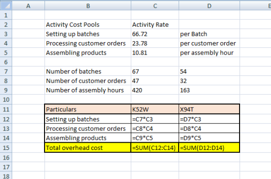Select the cell with value 54
The image size is (271, 179).
[209, 71]
